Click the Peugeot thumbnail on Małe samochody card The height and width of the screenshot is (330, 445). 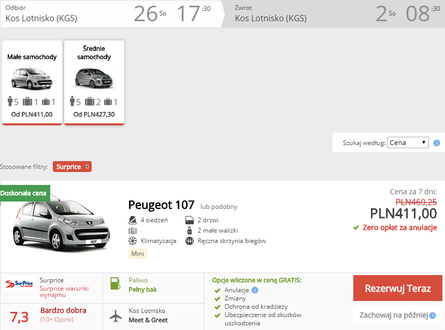[32, 78]
